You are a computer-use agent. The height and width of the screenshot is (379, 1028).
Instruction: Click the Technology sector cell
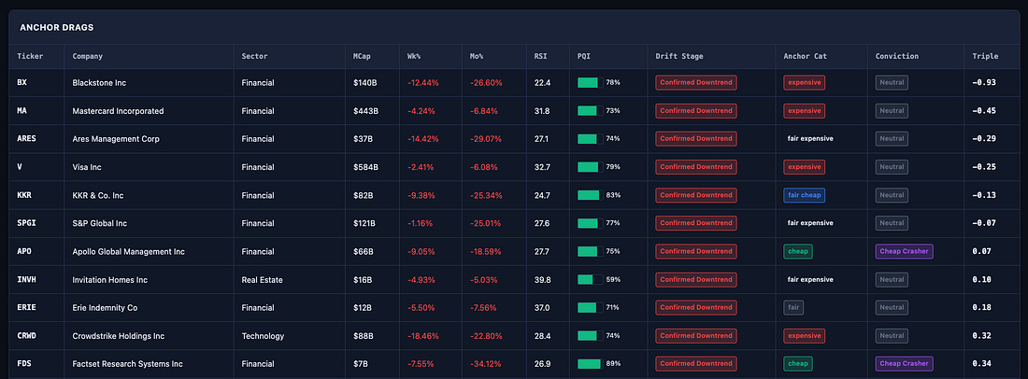(263, 336)
